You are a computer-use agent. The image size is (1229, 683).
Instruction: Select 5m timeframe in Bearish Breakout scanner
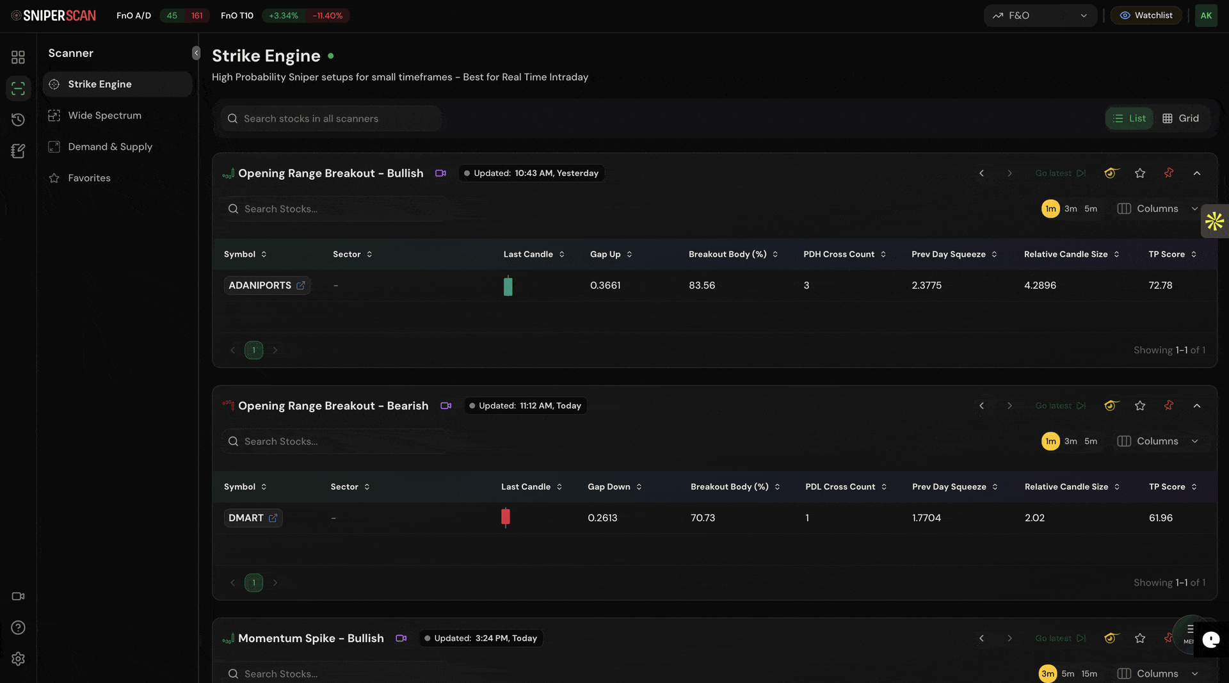(1091, 442)
